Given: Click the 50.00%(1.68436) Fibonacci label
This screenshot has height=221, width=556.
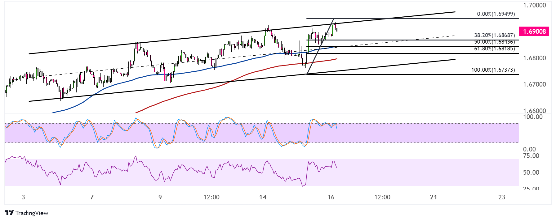Looking at the screenshot, I should (494, 42).
